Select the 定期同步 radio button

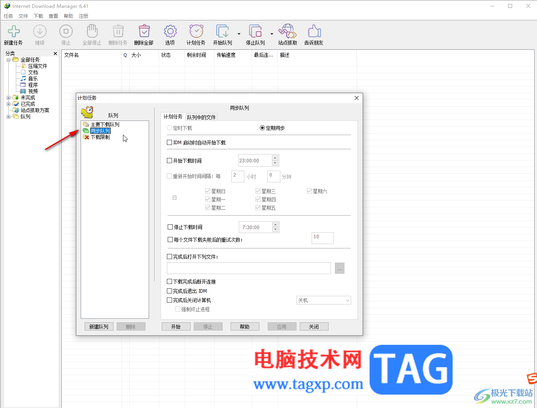click(262, 128)
